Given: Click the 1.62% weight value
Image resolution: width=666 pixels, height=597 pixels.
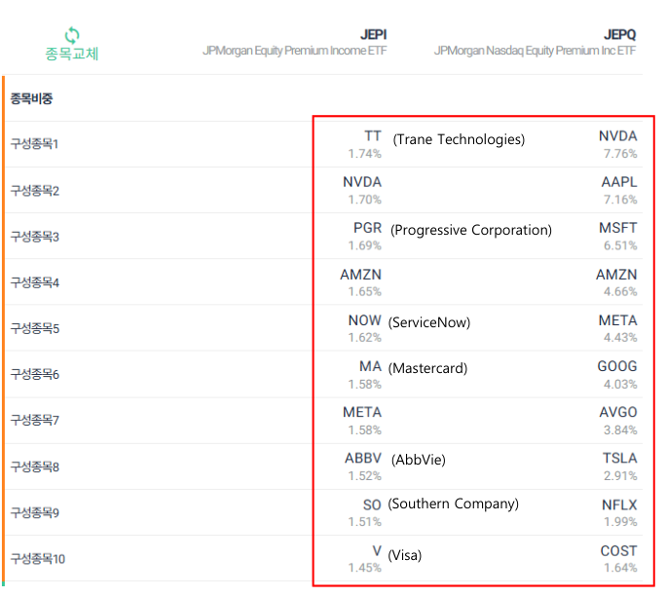Looking at the screenshot, I should coord(365,338).
